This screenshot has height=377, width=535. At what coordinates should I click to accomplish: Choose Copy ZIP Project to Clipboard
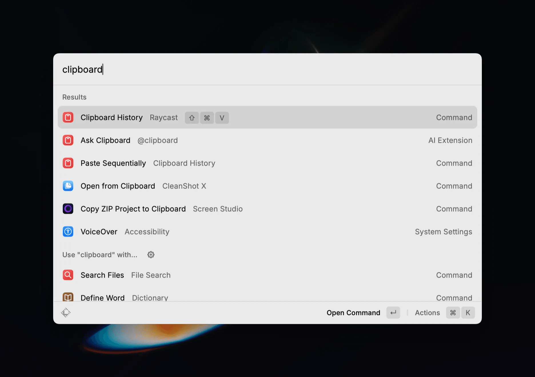(x=267, y=209)
